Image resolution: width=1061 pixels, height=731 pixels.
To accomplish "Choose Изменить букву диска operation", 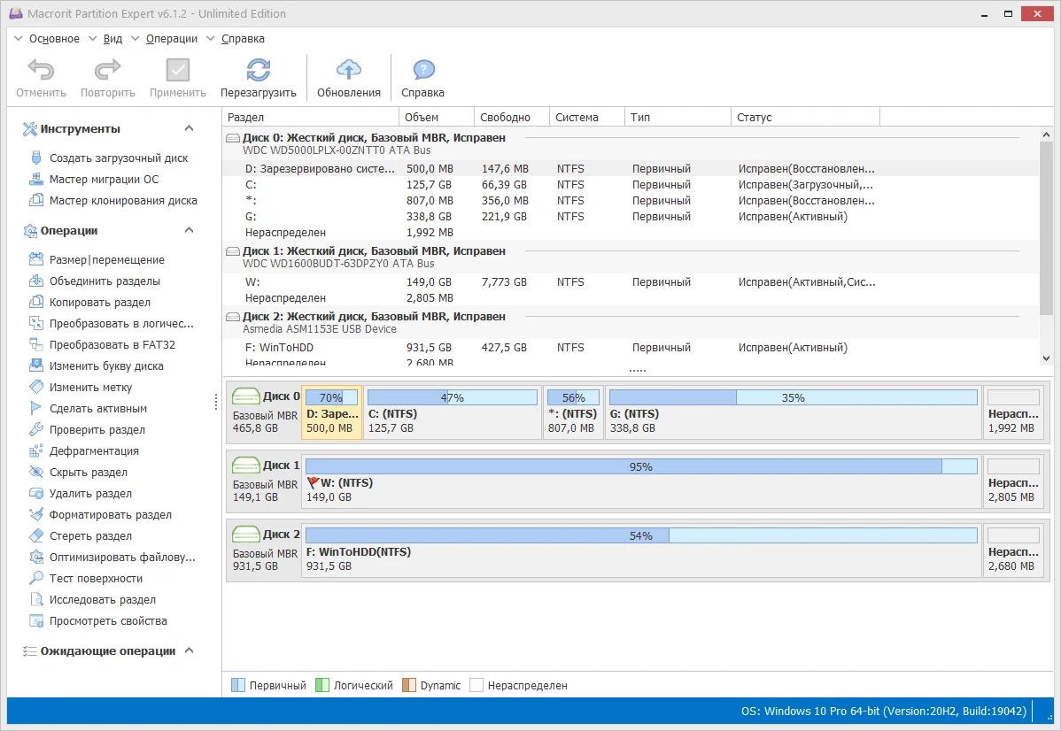I will coord(106,365).
